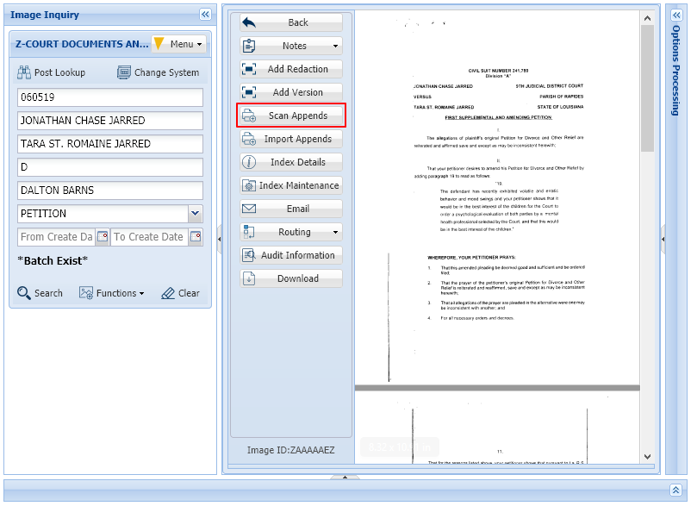Click the bottom splitter up arrow
Screen dimensions: 691x506
click(x=345, y=477)
